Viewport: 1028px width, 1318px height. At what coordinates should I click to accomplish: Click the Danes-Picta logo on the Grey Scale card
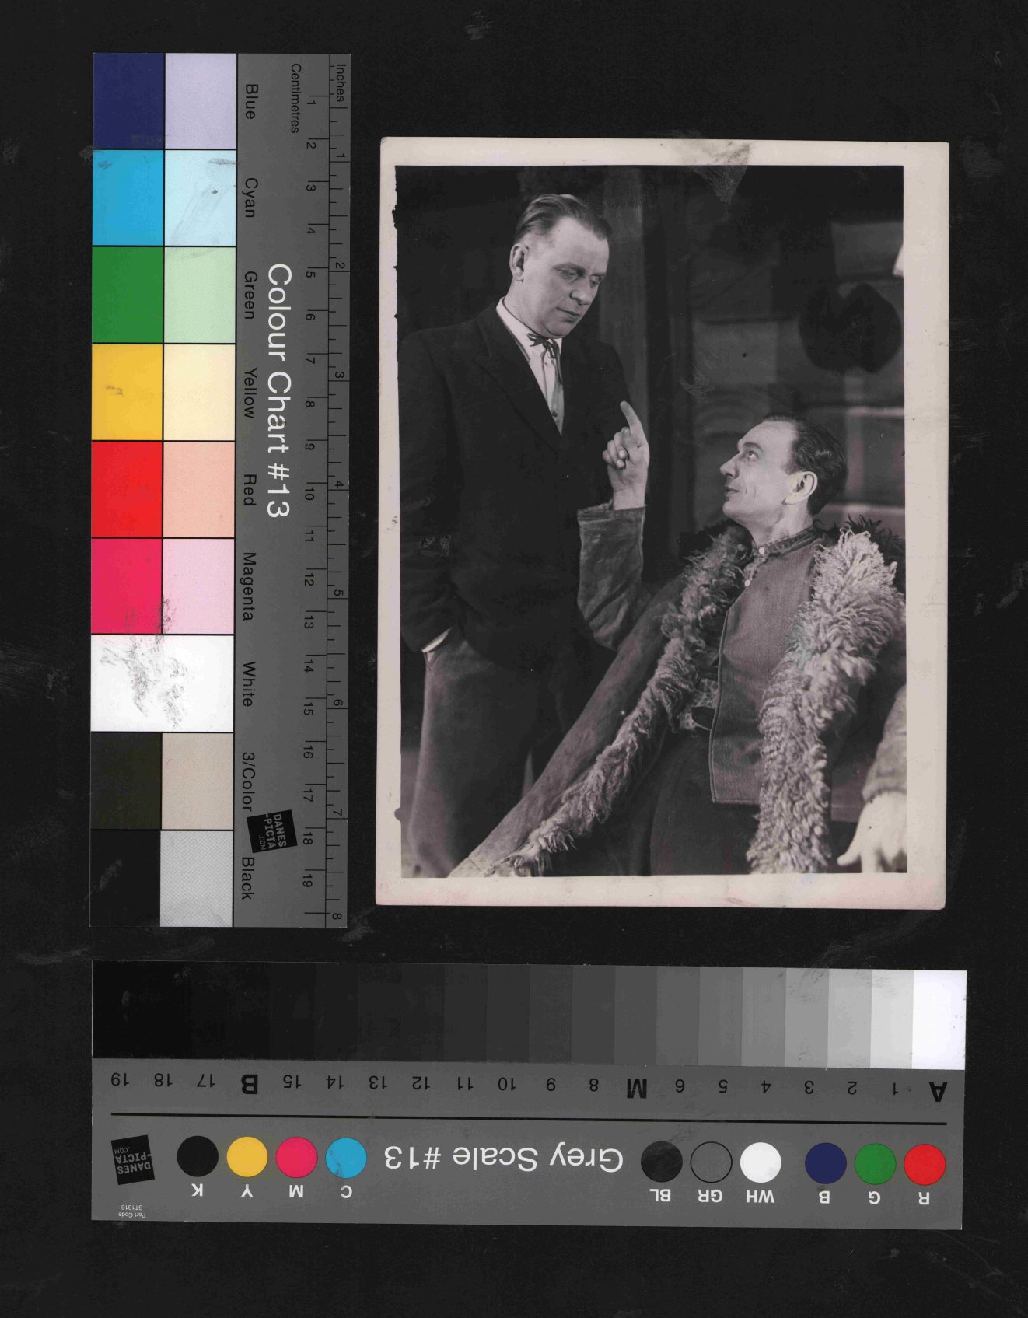point(132,1159)
